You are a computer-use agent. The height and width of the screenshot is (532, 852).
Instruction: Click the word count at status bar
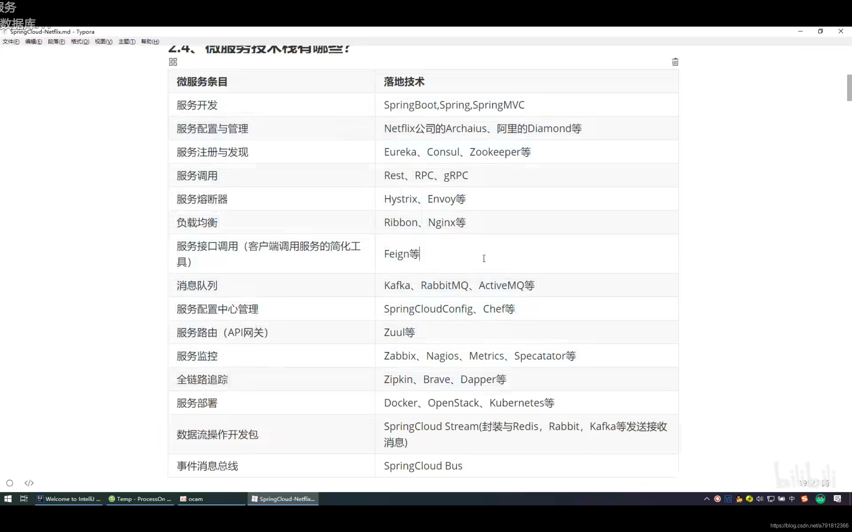click(x=814, y=483)
